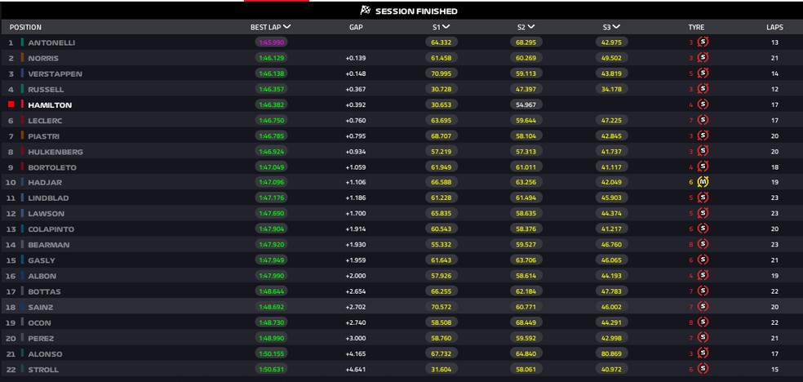Click the team color bar next to Piastri
This screenshot has width=803, height=382.
click(22, 135)
